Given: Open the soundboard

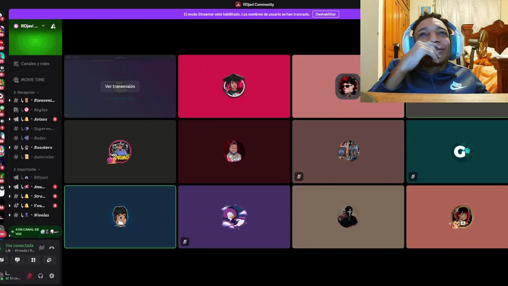Looking at the screenshot, I should 49,260.
